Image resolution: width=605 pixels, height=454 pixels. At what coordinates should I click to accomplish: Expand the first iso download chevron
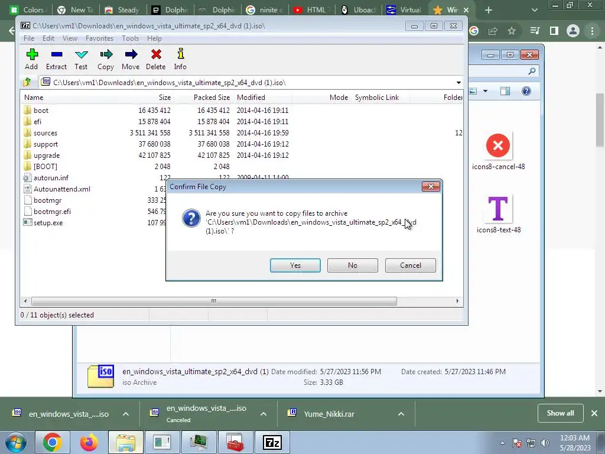point(126,414)
